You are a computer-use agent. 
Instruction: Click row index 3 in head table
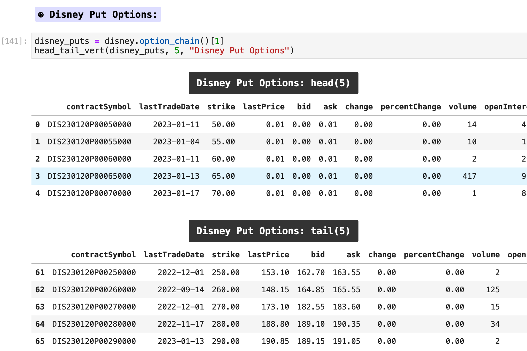click(38, 176)
